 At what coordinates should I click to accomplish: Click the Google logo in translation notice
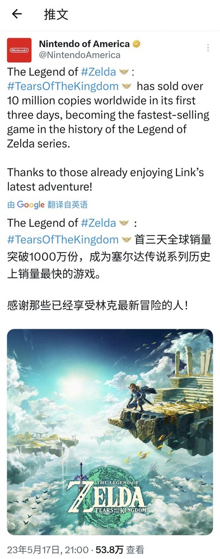[31, 205]
